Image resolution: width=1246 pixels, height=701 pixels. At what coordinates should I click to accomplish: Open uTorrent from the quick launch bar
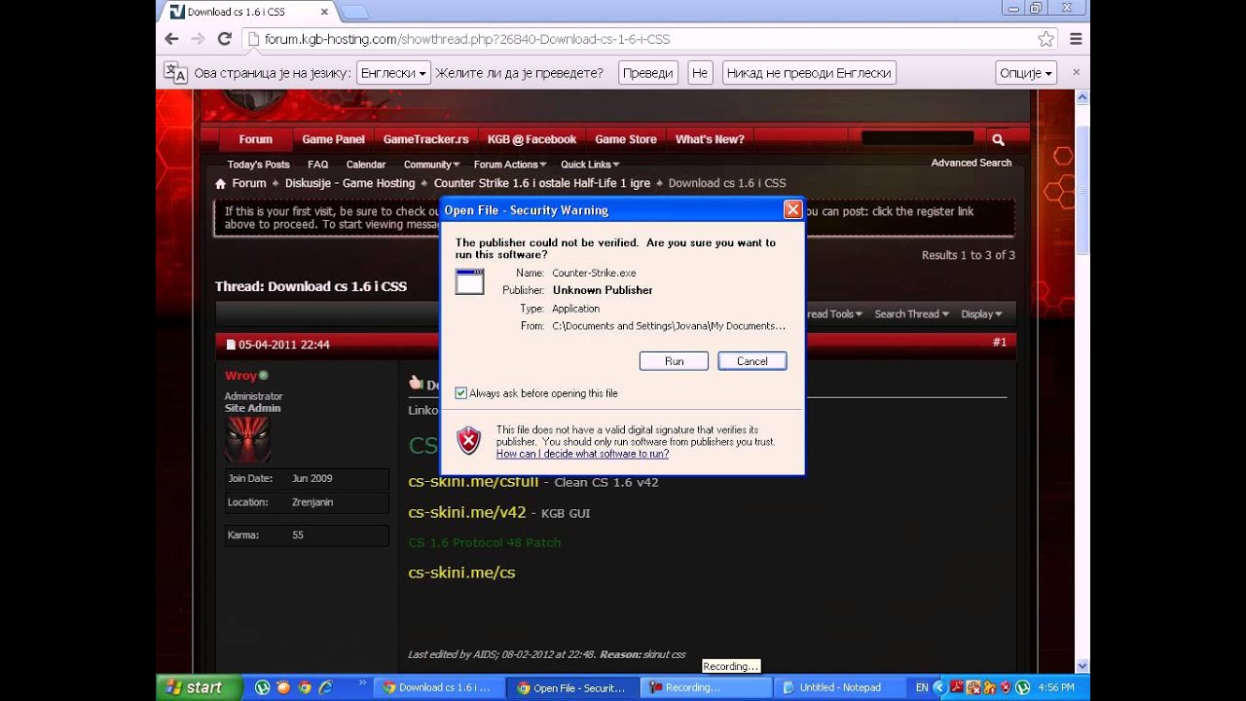click(262, 687)
